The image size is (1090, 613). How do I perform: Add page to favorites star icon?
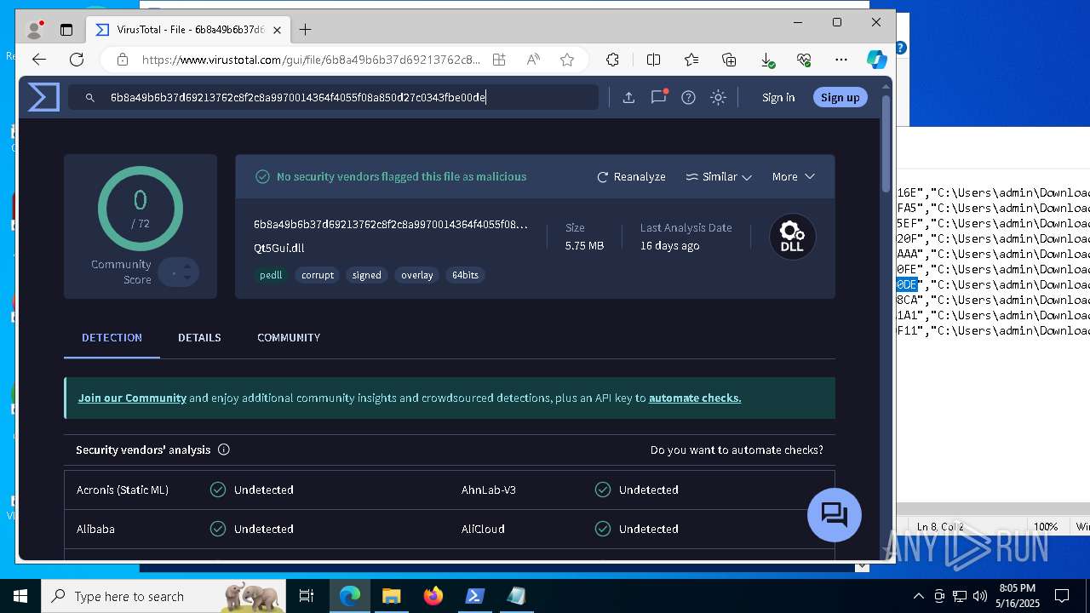tap(567, 60)
